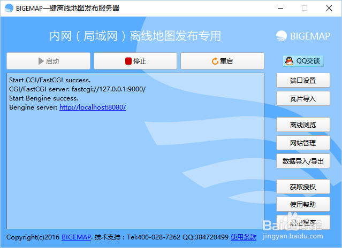Click 退出程序 exit program button
Viewport: 342px width, 248px height.
(x=303, y=222)
